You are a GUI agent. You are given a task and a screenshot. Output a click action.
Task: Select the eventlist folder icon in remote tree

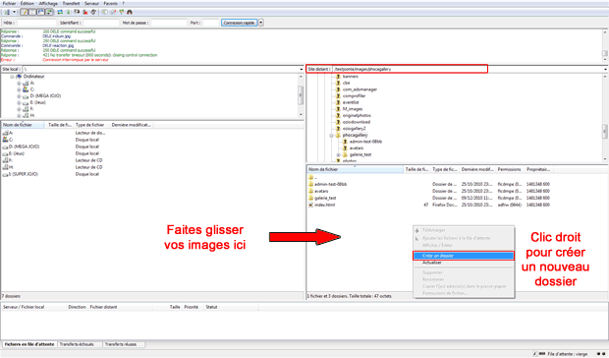(x=338, y=102)
